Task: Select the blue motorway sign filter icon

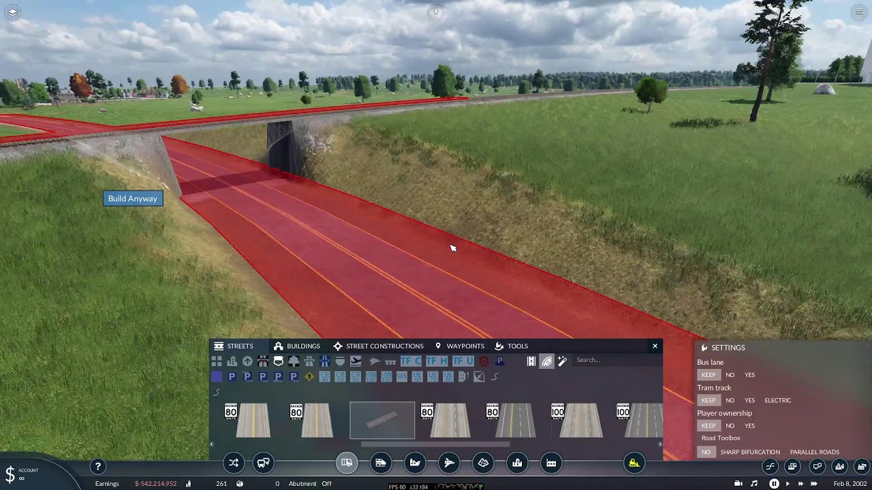Action: 325,361
